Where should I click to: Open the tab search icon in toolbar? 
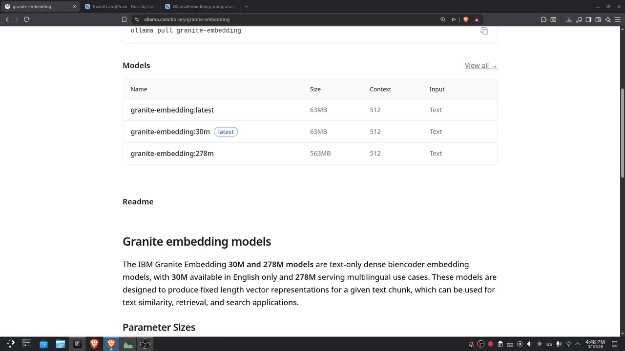point(553,19)
